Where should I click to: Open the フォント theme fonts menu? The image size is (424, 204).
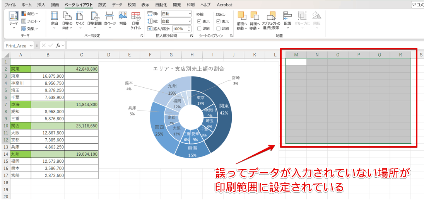31,21
